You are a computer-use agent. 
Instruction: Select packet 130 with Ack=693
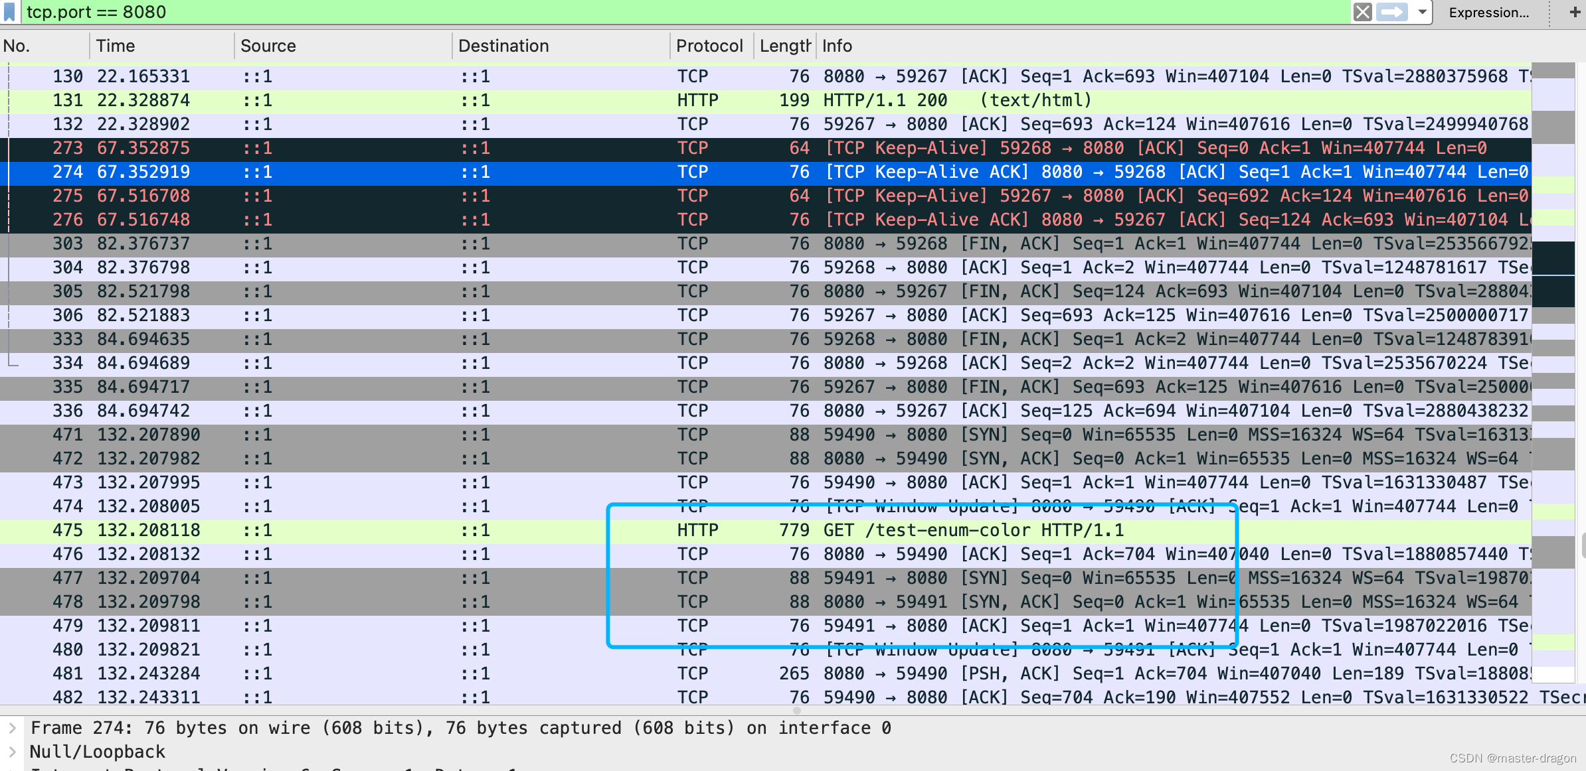(x=765, y=76)
